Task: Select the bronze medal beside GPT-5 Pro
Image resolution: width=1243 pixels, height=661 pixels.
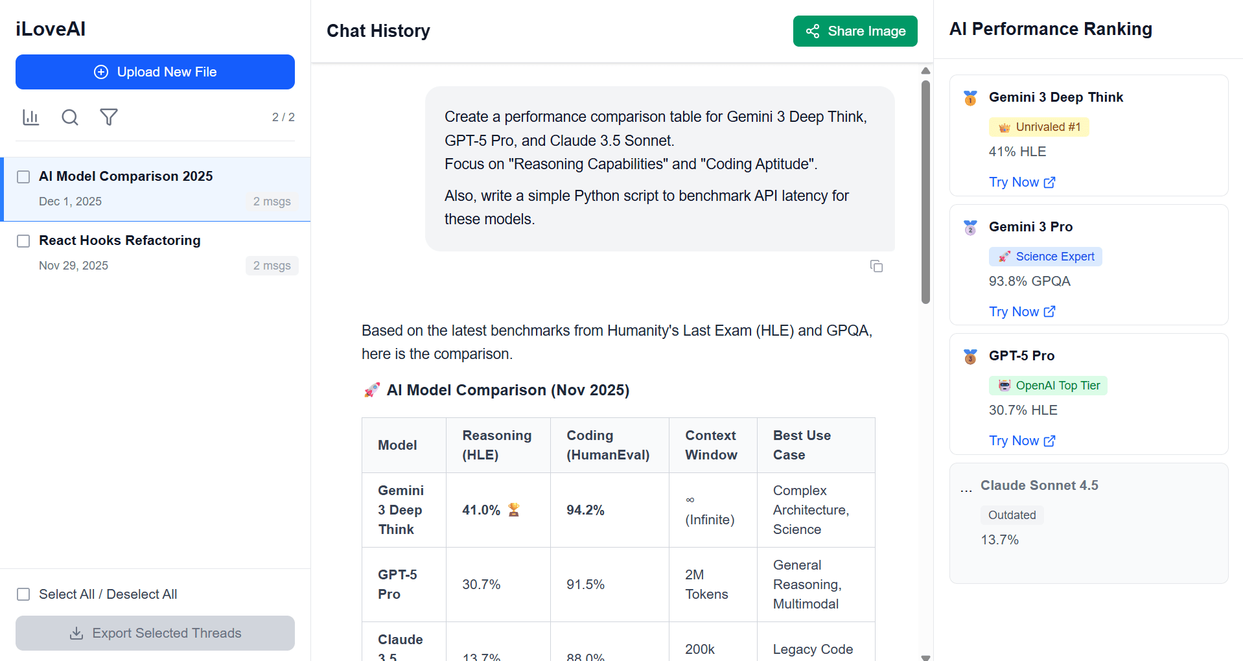Action: pyautogui.click(x=970, y=356)
